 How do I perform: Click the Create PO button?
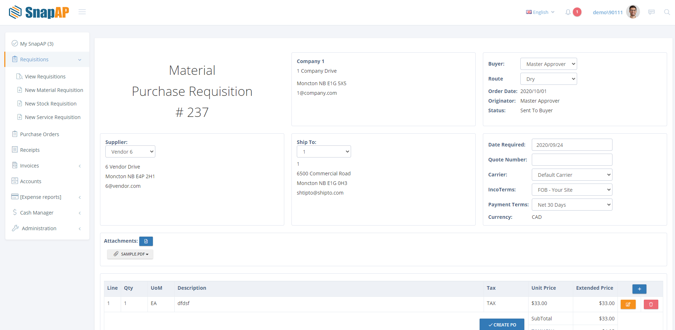pyautogui.click(x=502, y=325)
